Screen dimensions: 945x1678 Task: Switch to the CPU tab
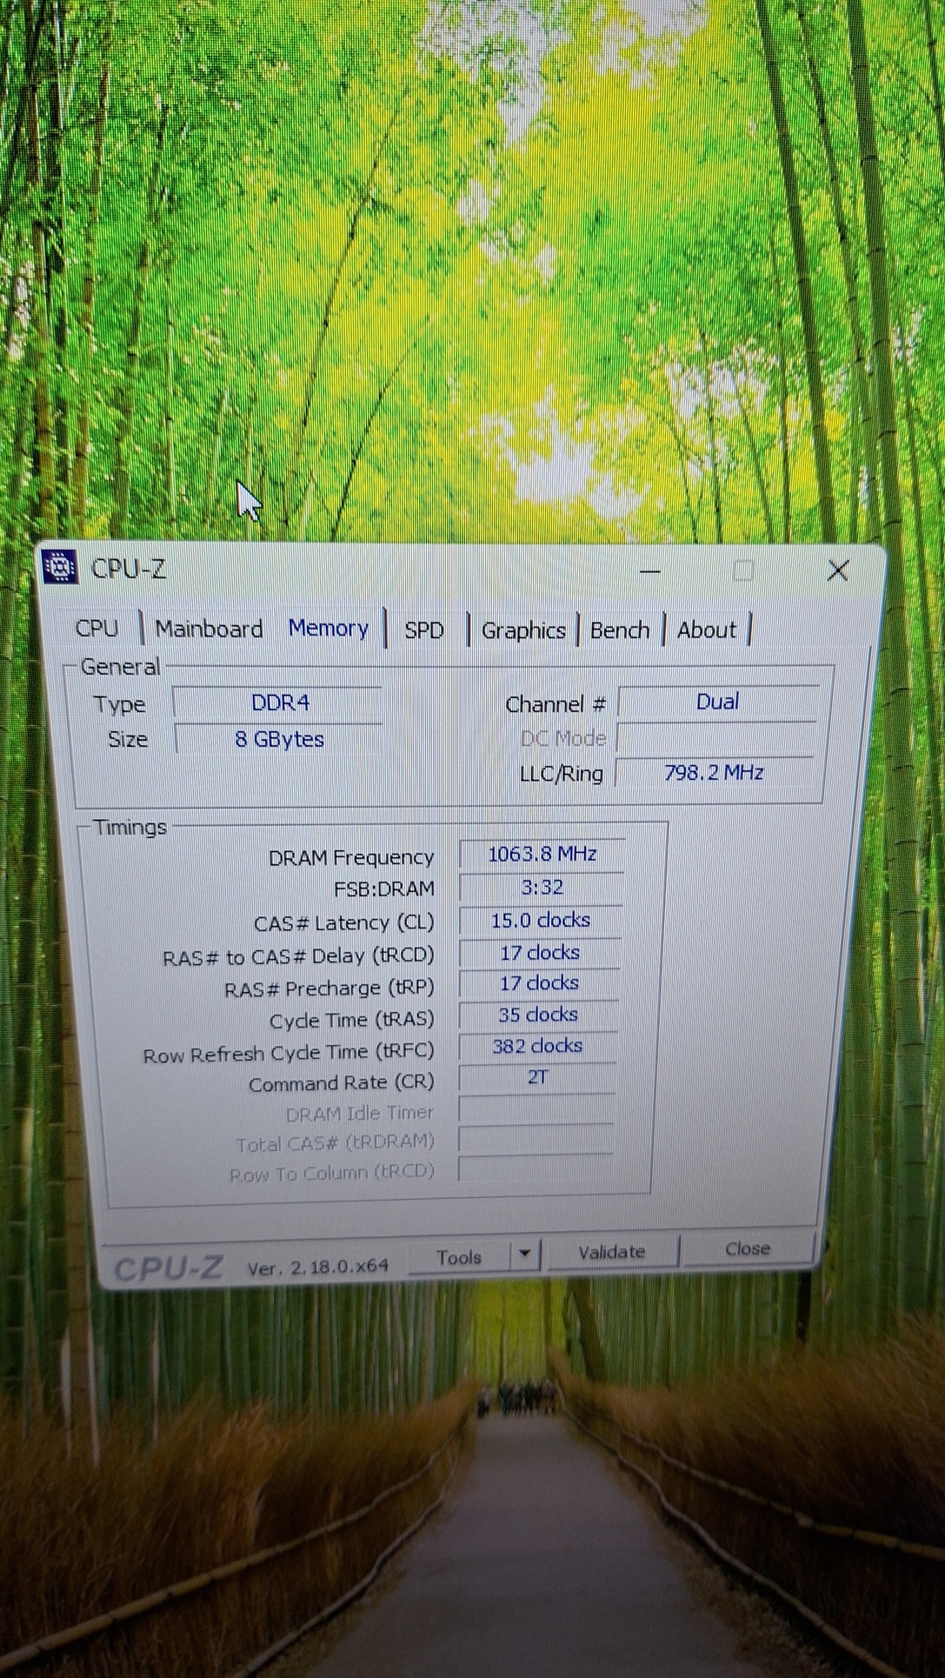tap(96, 628)
